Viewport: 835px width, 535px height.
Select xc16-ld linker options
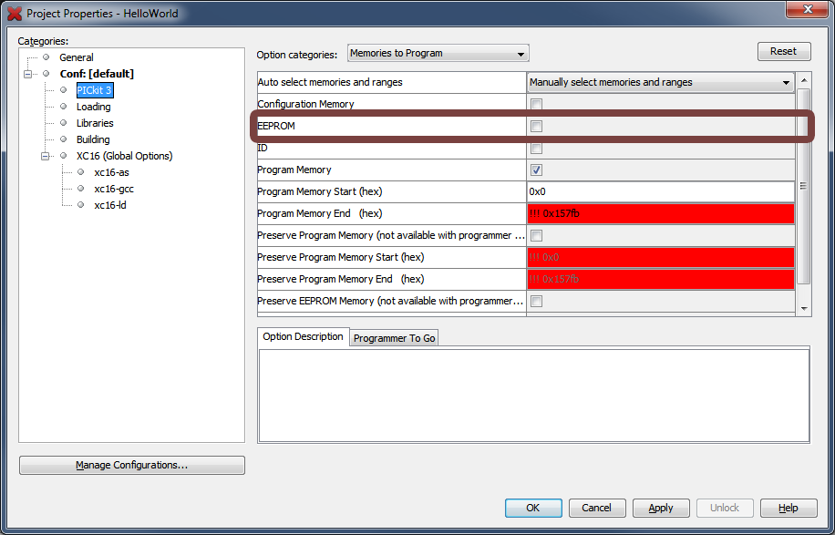coord(110,205)
